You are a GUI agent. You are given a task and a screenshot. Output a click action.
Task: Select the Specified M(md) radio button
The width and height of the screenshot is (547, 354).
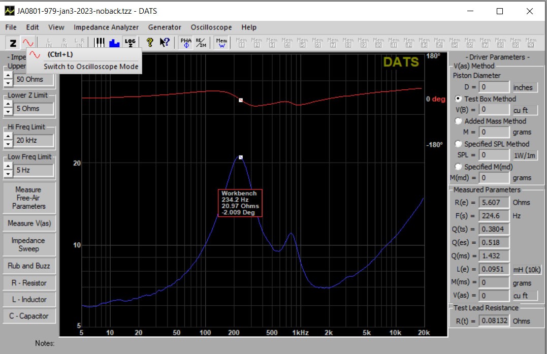(x=459, y=167)
